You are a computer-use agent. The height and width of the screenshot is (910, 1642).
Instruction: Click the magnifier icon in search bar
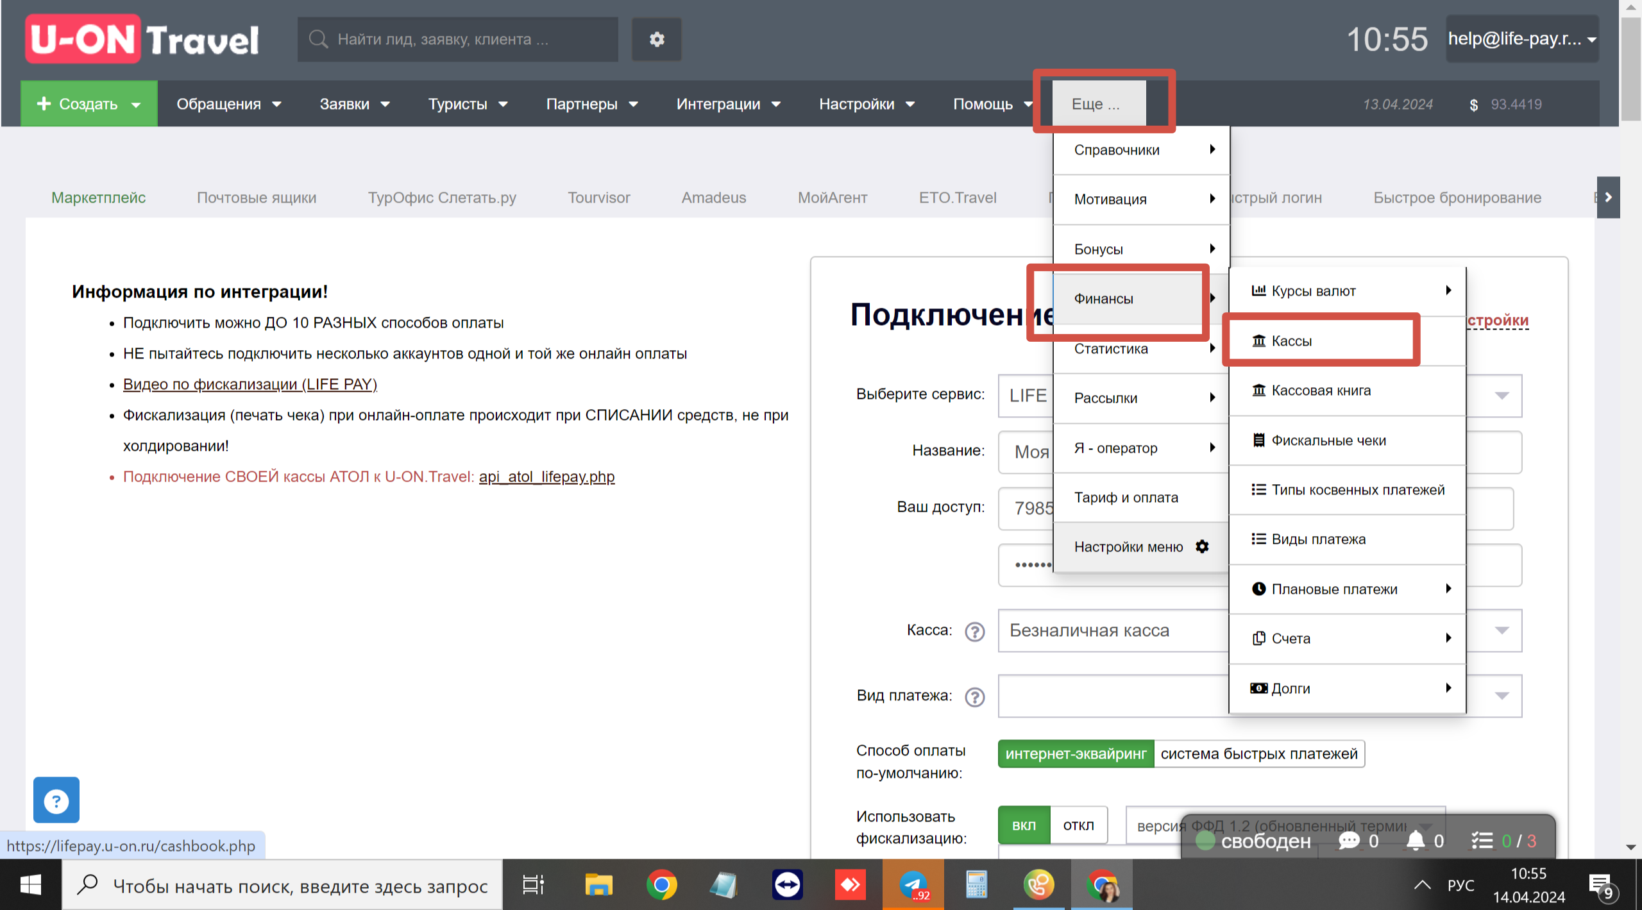coord(318,39)
